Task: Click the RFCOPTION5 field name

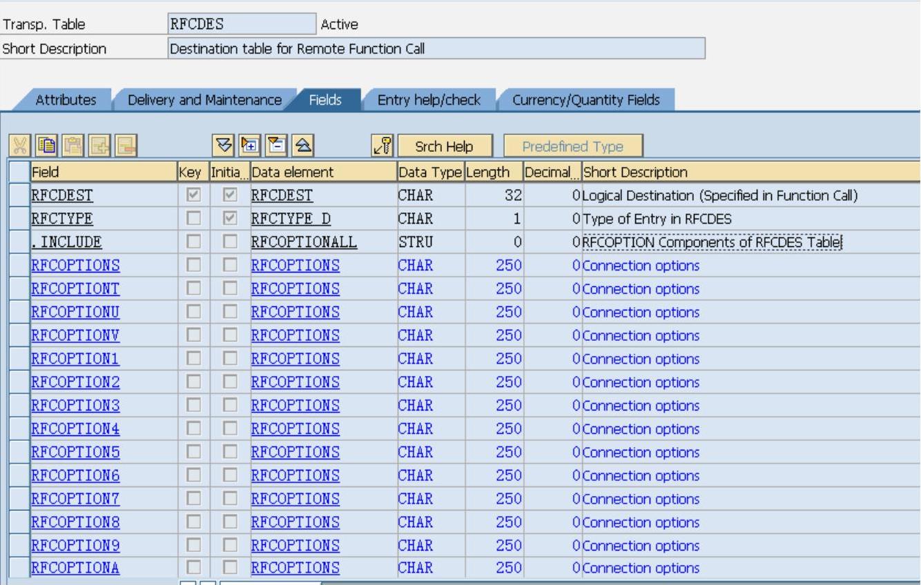Action: [x=75, y=452]
